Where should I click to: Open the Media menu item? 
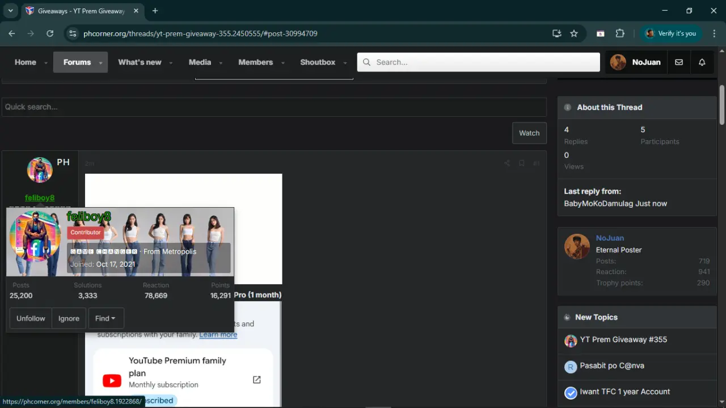200,62
